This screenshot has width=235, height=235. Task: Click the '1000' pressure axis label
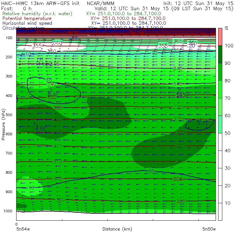coord(9,211)
